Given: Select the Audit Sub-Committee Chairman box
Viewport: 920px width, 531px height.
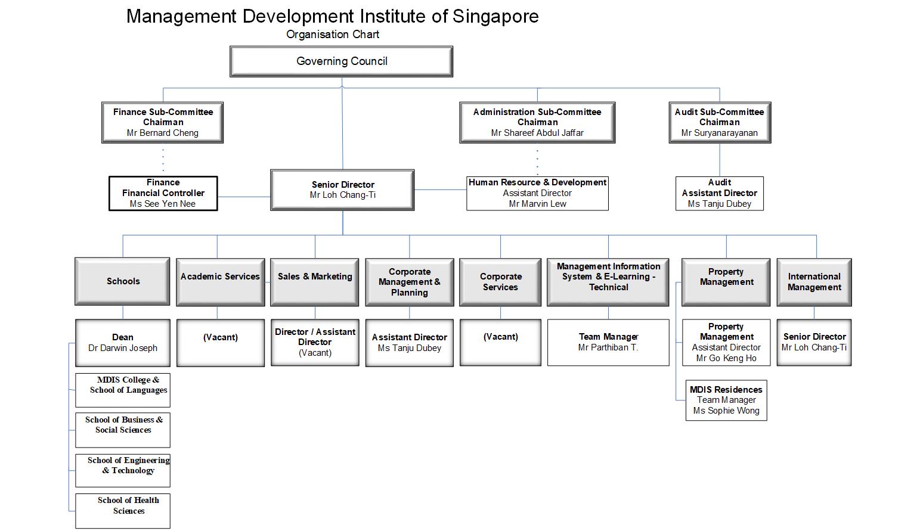Looking at the screenshot, I should point(719,122).
